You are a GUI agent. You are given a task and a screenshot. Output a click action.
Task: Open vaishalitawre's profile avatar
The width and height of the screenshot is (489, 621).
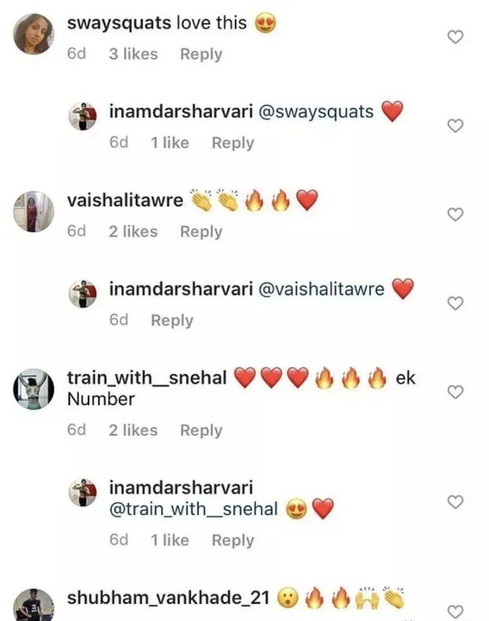pos(34,211)
